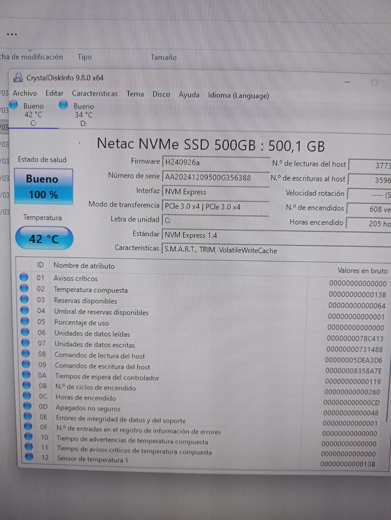Open the Disco menu
The height and width of the screenshot is (520, 391).
click(161, 94)
